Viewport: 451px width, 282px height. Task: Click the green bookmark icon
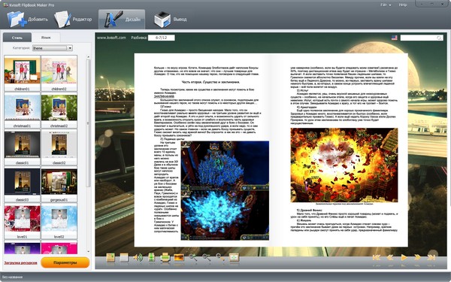[x=151, y=257]
